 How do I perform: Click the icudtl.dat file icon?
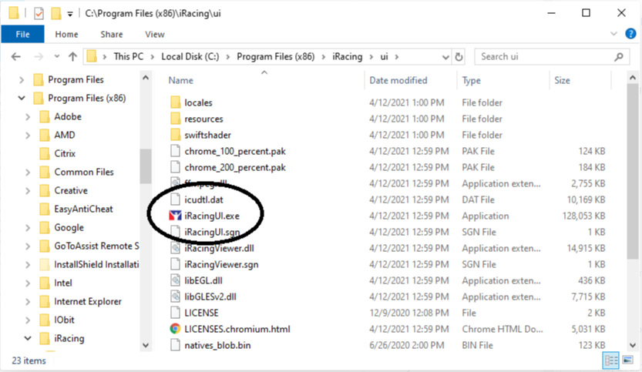[x=175, y=199]
